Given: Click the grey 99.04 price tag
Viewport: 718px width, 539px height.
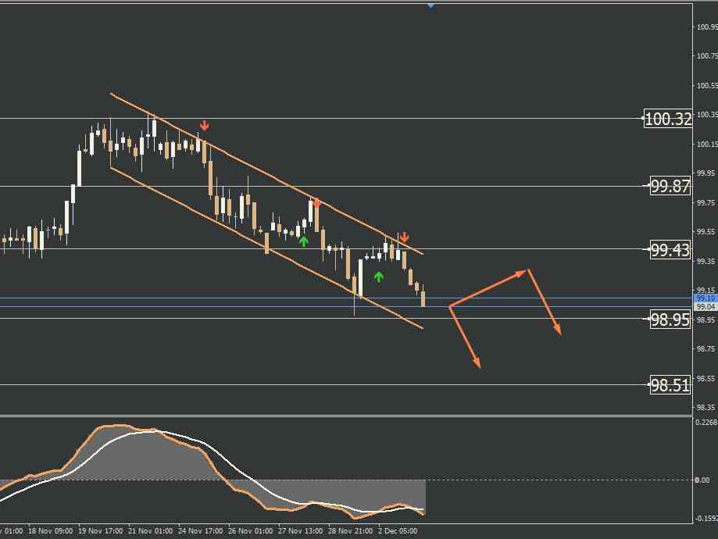Looking at the screenshot, I should [x=706, y=306].
